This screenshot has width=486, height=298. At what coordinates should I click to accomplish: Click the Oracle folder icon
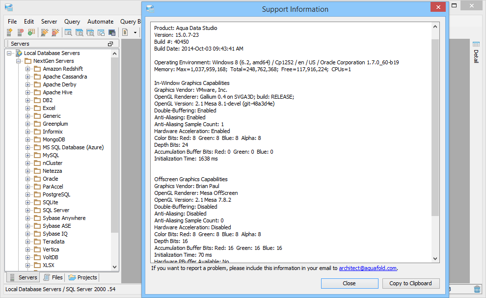pyautogui.click(x=37, y=179)
